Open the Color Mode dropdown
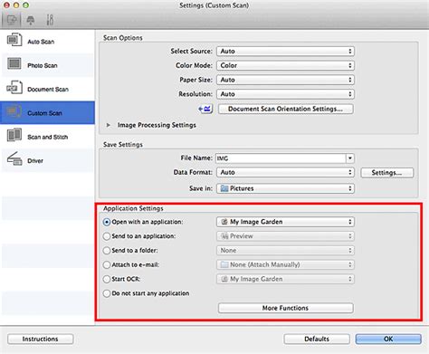 285,65
